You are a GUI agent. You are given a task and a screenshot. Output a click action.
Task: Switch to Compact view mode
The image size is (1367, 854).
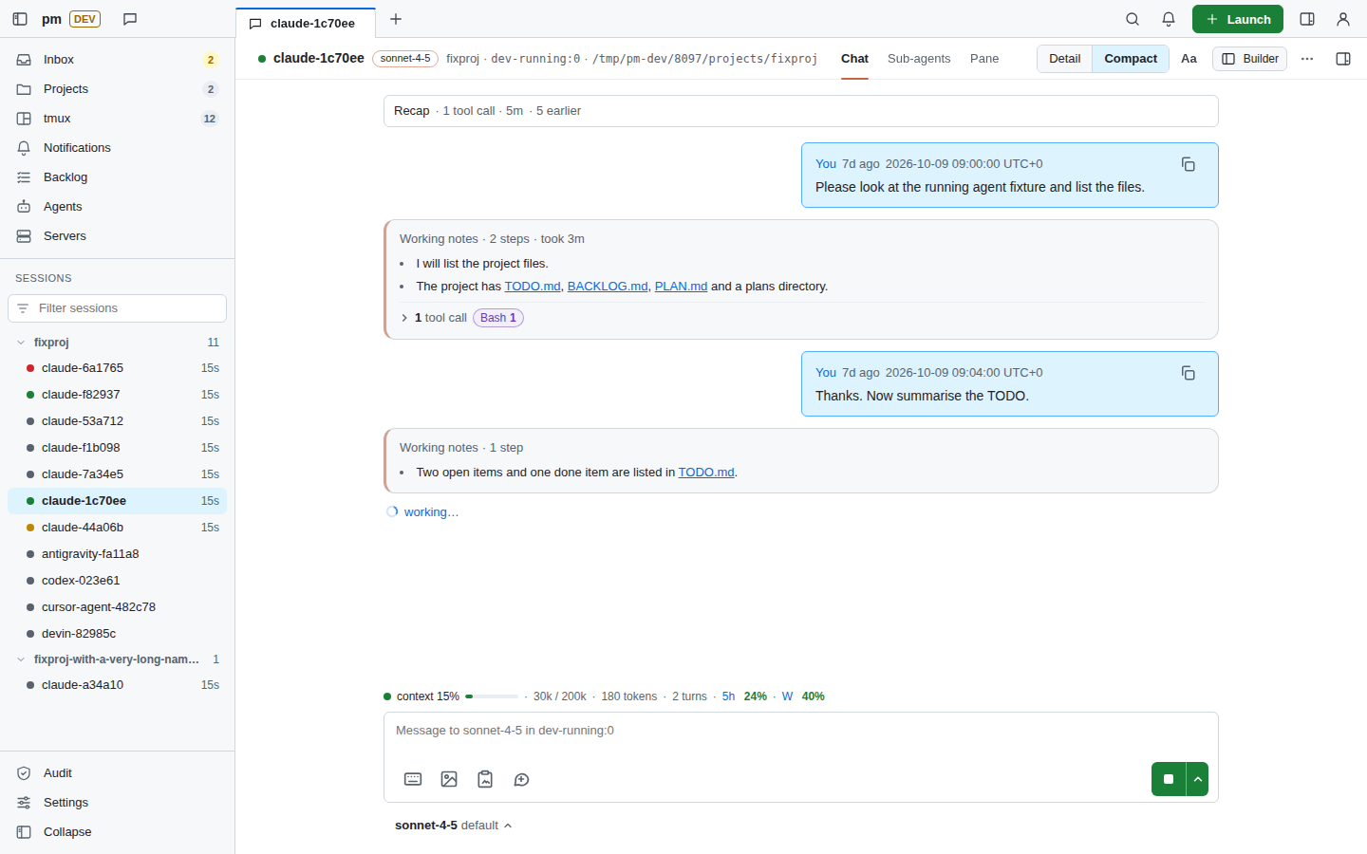coord(1131,59)
